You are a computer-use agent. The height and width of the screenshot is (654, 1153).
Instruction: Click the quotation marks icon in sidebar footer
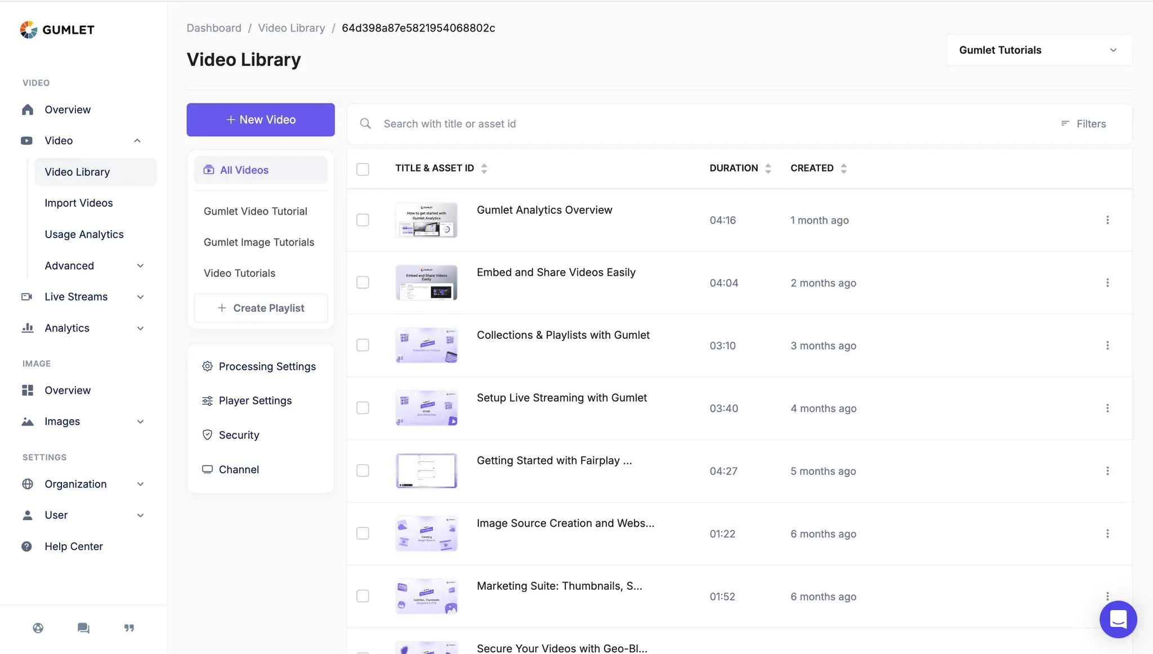point(129,628)
